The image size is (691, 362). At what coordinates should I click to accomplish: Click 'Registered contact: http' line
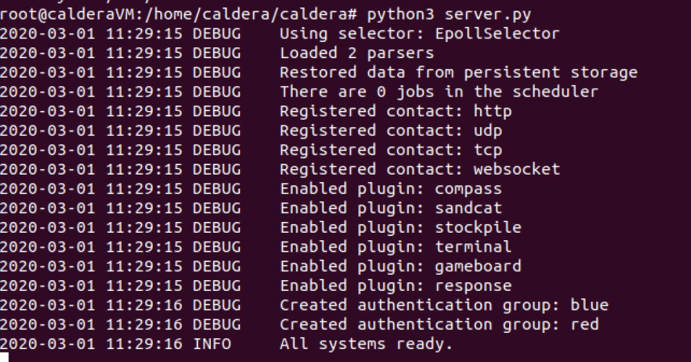[396, 111]
